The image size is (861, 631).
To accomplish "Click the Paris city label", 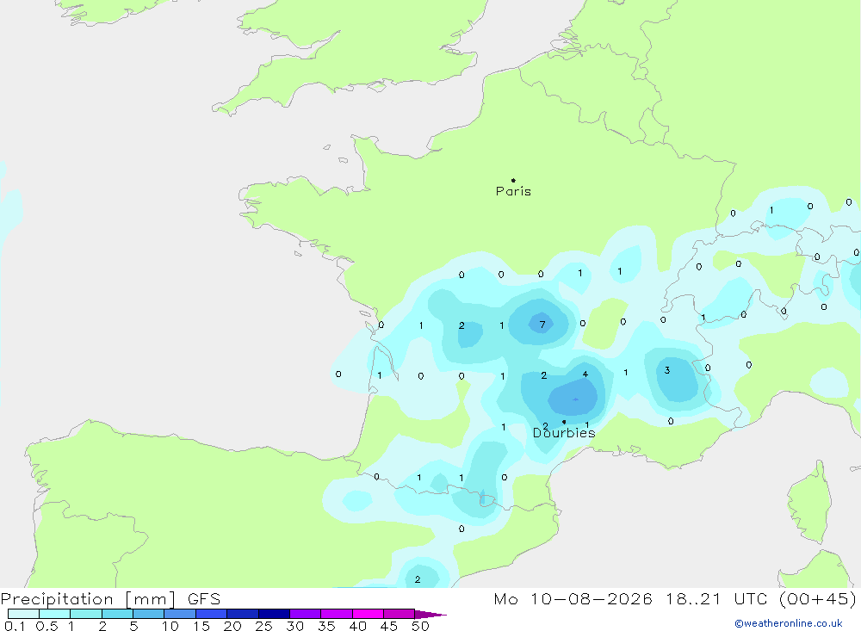I will (x=513, y=191).
